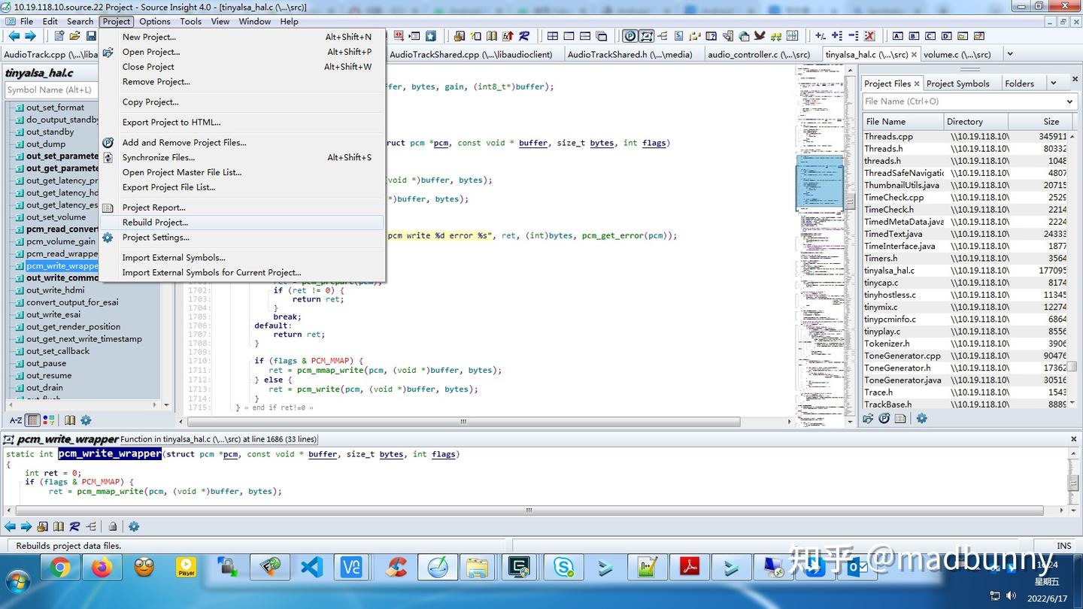Screen dimensions: 1083x609
Task: Open symbol window settings gear icon
Action: pos(86,420)
